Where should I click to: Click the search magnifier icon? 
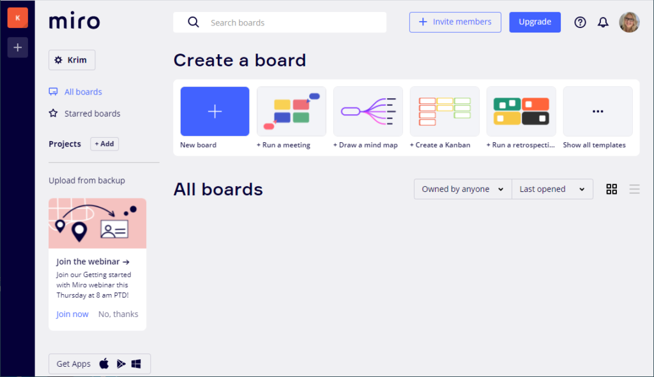point(193,22)
